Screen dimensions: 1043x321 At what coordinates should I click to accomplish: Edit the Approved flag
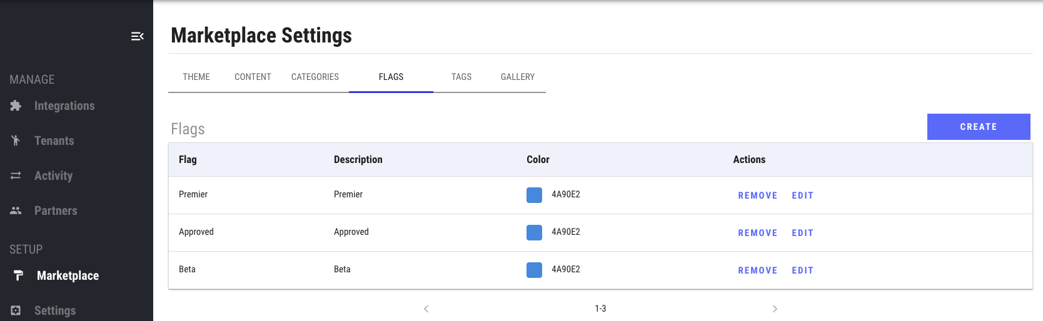(x=802, y=233)
